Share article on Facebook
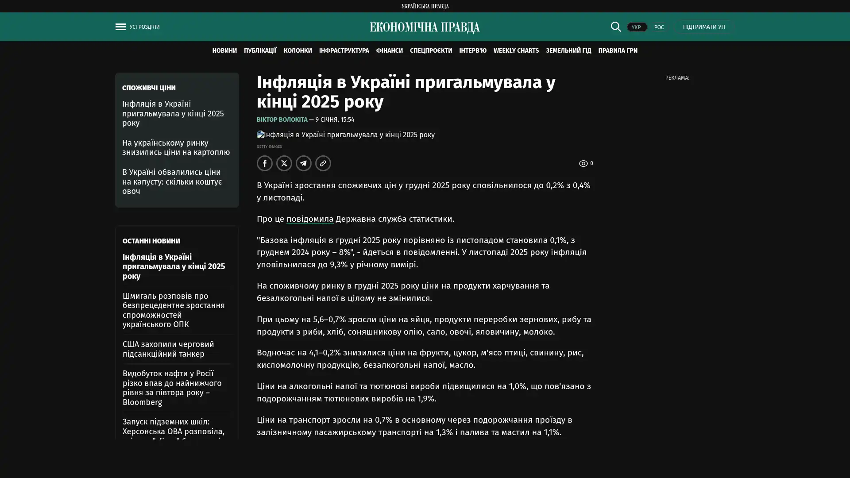850x478 pixels. point(264,163)
